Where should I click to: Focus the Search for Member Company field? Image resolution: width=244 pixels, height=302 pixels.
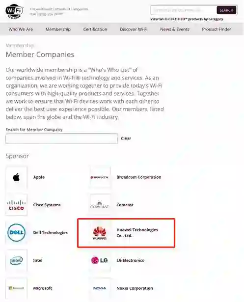coord(62,138)
